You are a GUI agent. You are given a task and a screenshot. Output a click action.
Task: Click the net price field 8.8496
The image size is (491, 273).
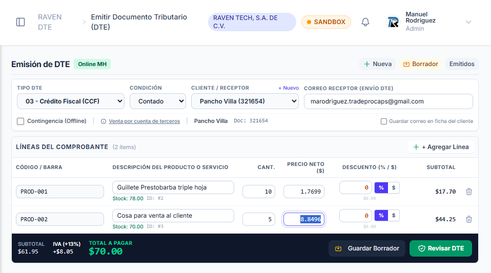[x=304, y=219]
